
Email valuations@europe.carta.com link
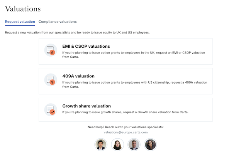126,132
